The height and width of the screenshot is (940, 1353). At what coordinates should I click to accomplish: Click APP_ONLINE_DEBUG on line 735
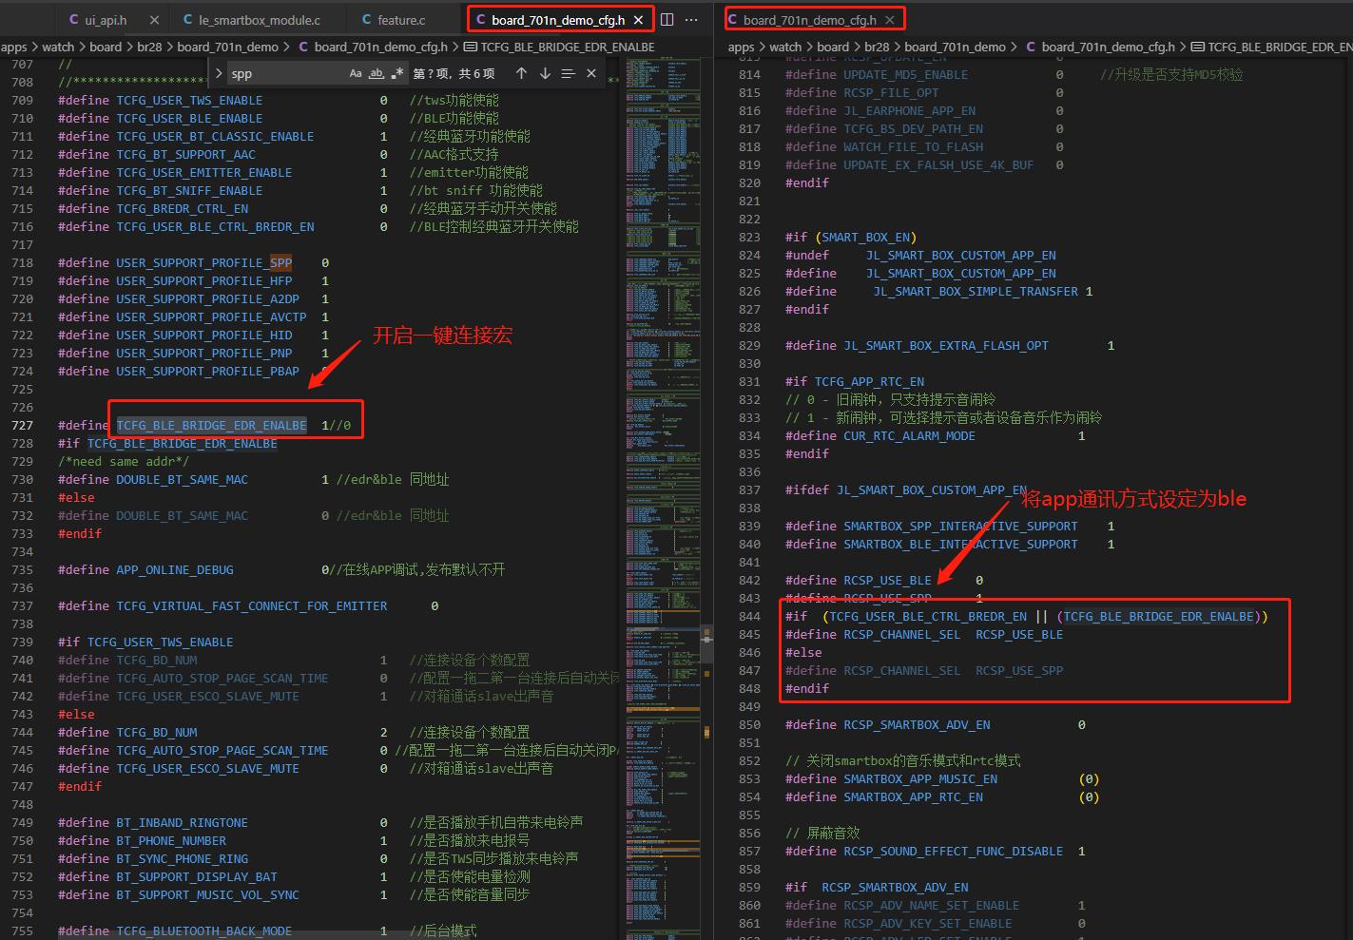pos(174,569)
